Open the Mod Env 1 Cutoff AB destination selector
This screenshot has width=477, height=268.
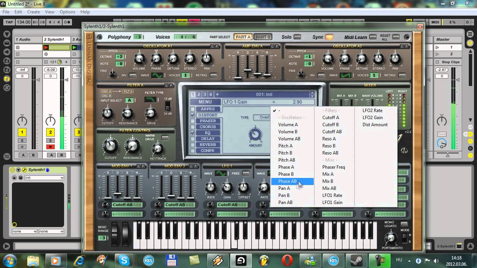[x=127, y=205]
